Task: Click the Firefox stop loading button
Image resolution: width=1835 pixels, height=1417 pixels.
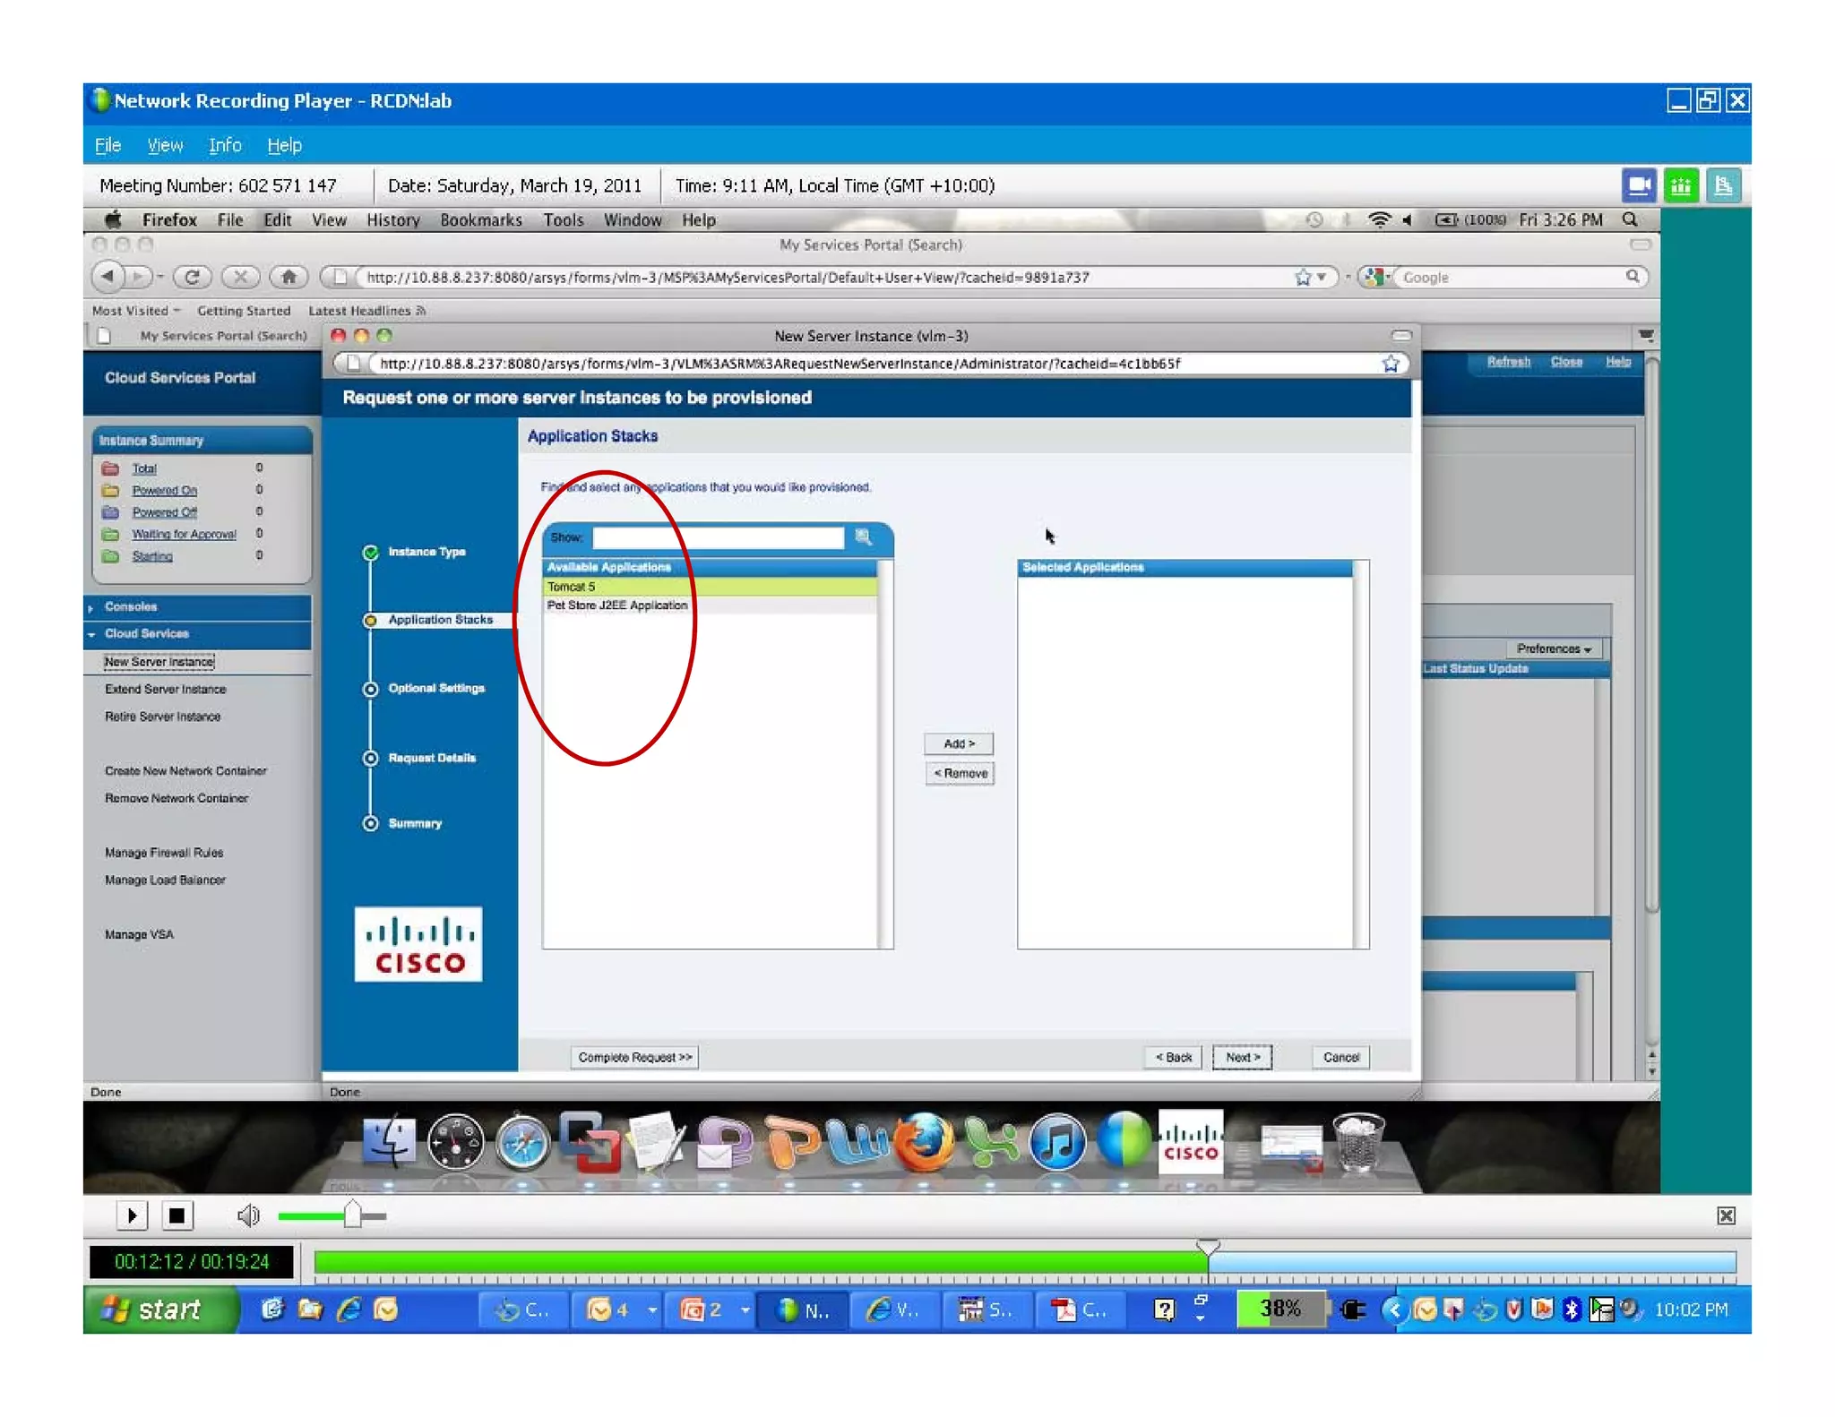Action: click(239, 277)
